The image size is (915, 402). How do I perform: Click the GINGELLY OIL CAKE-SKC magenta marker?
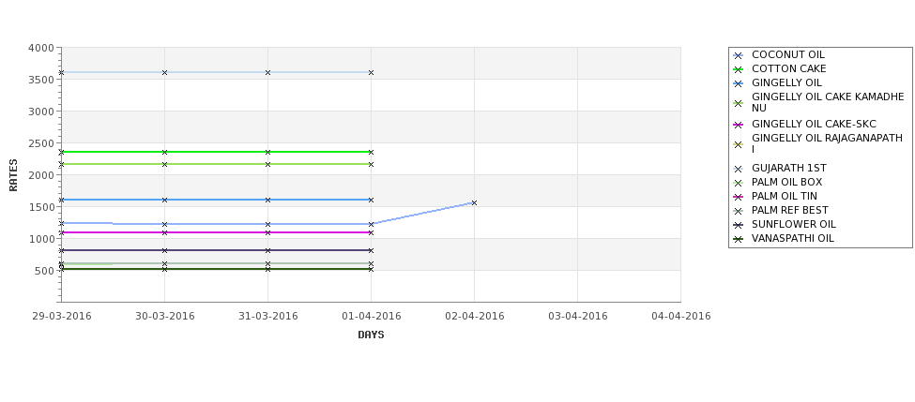pyautogui.click(x=738, y=126)
